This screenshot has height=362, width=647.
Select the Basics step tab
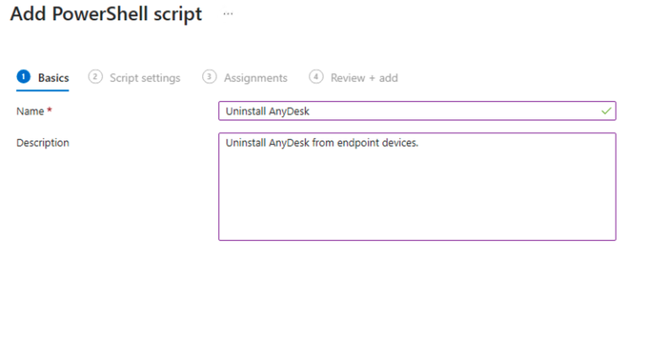pyautogui.click(x=43, y=77)
